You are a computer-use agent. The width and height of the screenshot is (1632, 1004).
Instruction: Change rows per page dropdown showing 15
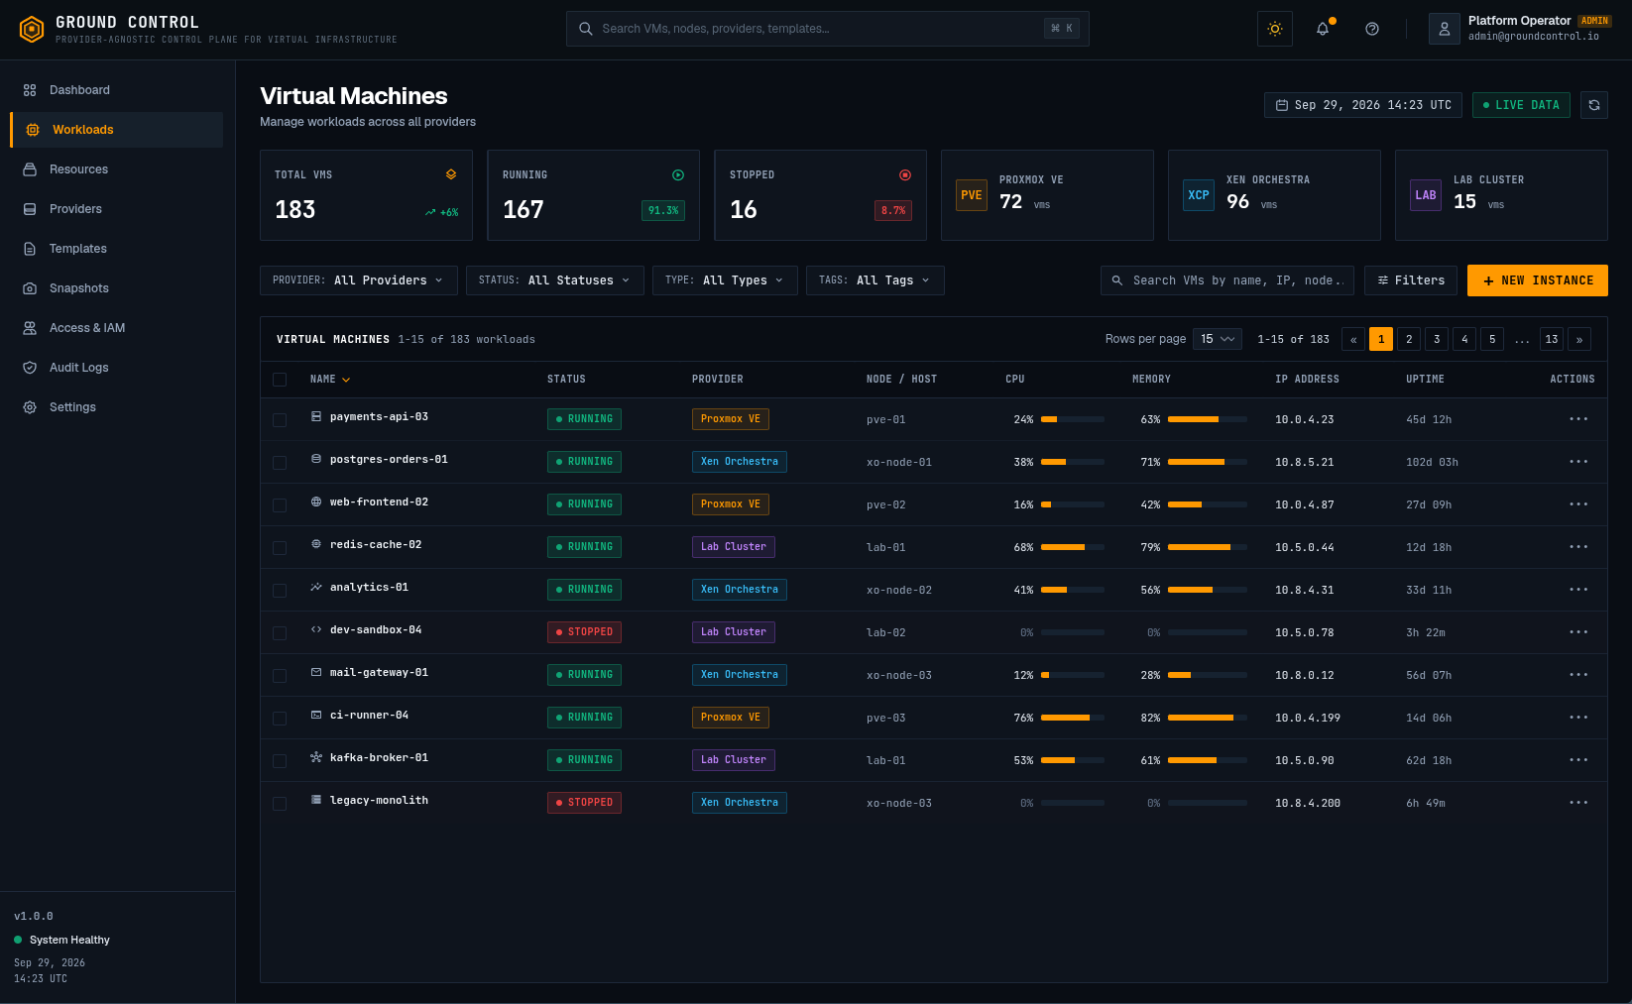pos(1218,339)
